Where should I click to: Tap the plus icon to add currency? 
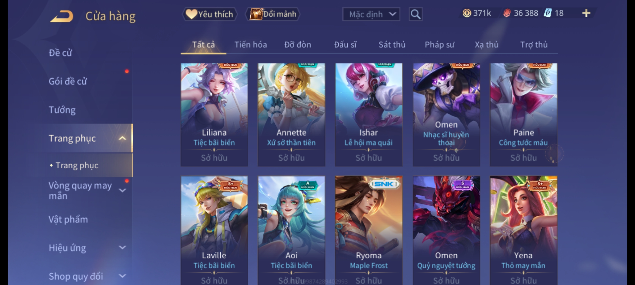pyautogui.click(x=586, y=13)
